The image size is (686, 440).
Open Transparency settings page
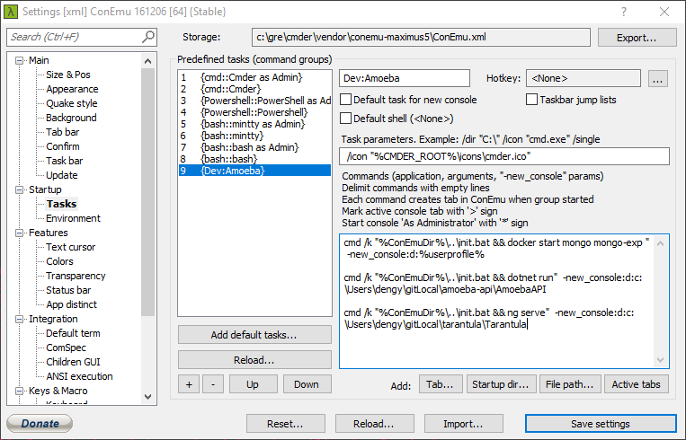(76, 277)
